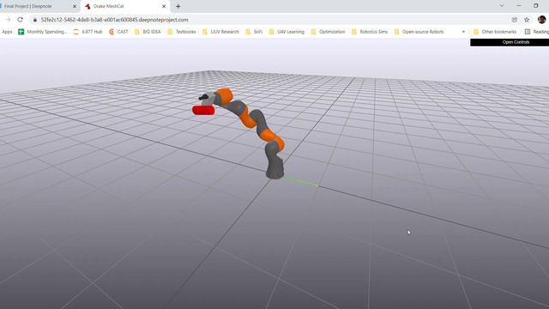Close the Final Project Deepnote tab
549x309 pixels.
75,6
